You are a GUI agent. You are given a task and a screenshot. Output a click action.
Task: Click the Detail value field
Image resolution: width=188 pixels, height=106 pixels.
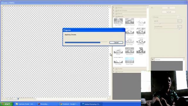pyautogui.click(x=179, y=21)
